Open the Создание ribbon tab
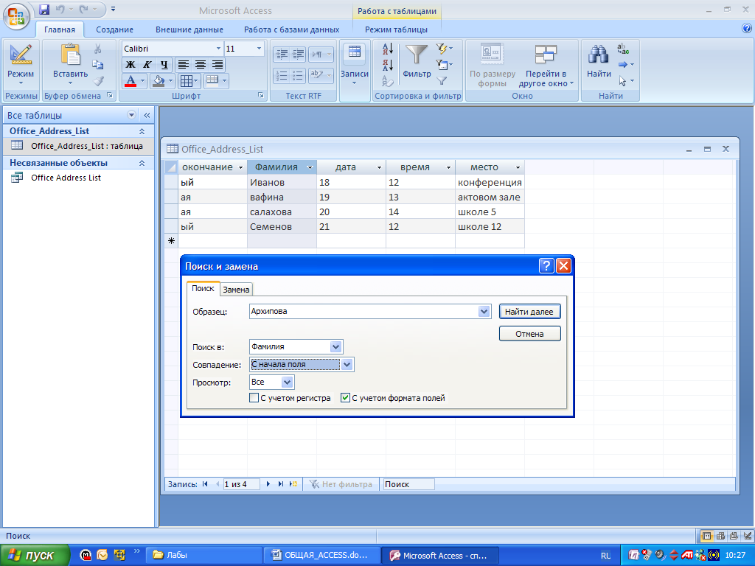This screenshot has height=566, width=755. pos(114,29)
